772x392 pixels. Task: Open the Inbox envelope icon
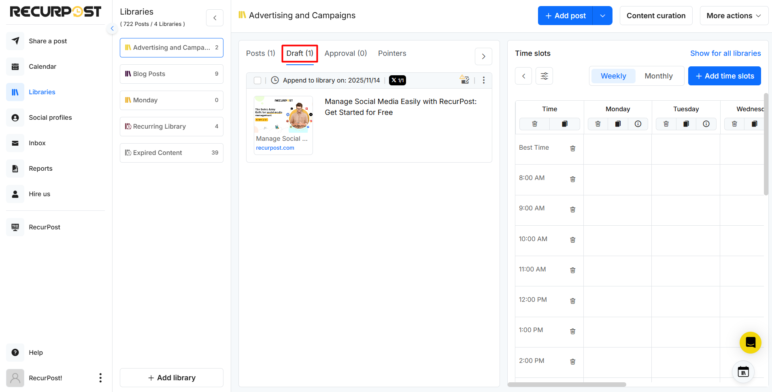15,143
